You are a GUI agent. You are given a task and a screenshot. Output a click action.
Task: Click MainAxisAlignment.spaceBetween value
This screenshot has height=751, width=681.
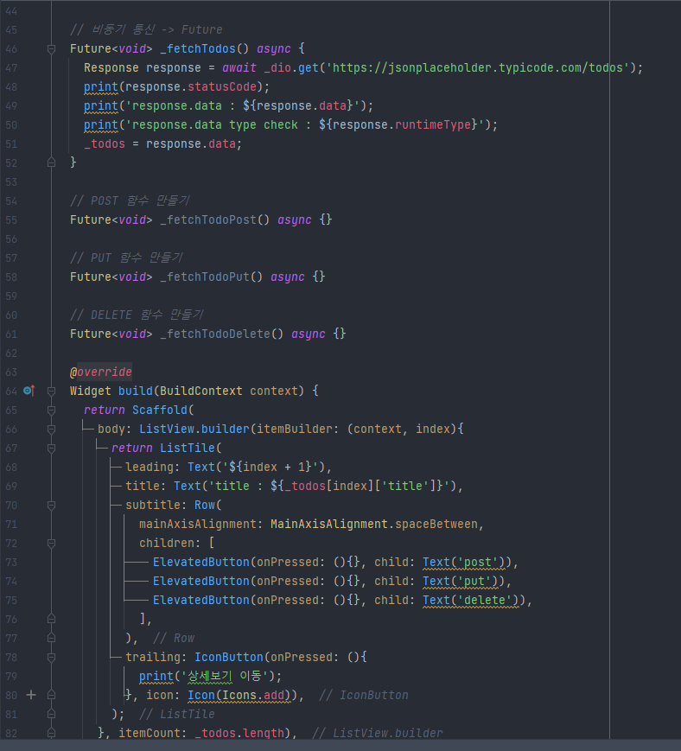374,524
